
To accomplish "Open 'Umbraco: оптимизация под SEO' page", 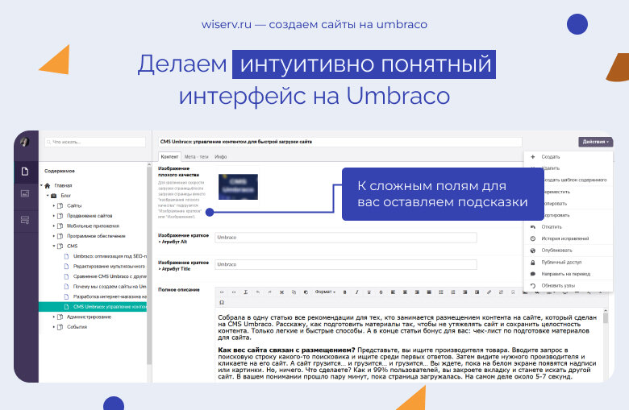I will click(110, 256).
